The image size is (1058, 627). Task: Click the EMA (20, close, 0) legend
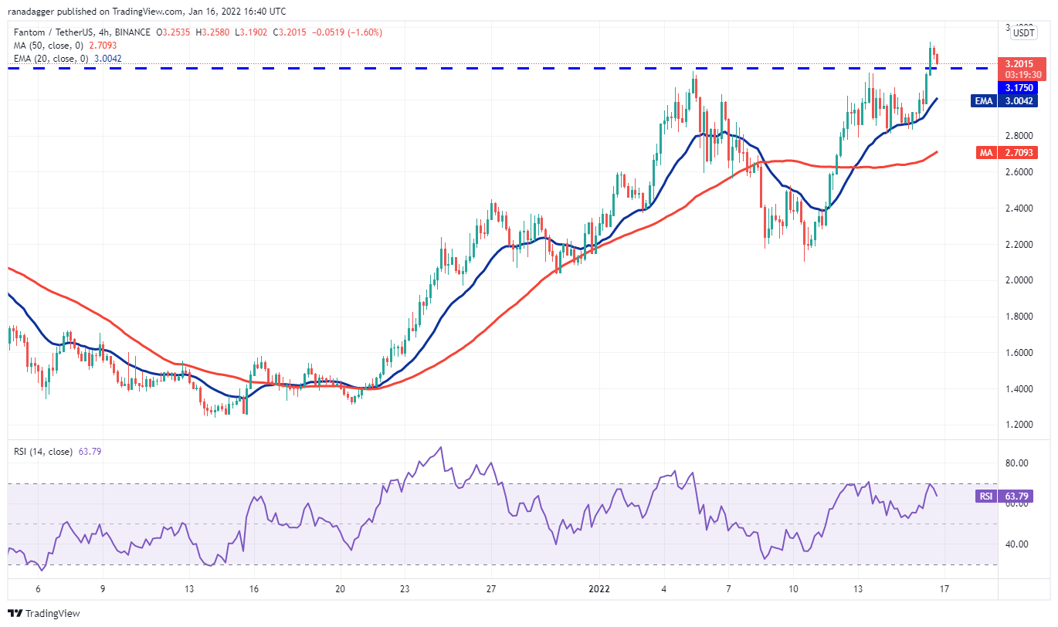click(x=48, y=58)
